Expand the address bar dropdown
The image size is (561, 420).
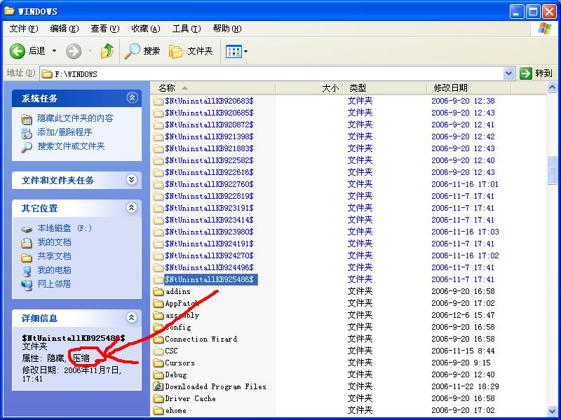[x=508, y=73]
